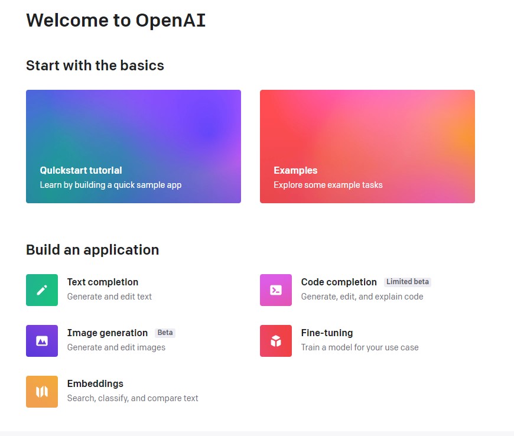Click the green pencil Text completion icon
The image size is (514, 436).
(42, 290)
